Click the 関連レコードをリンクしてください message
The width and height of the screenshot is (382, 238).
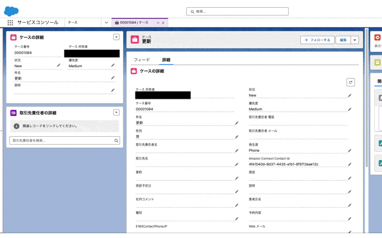point(50,126)
